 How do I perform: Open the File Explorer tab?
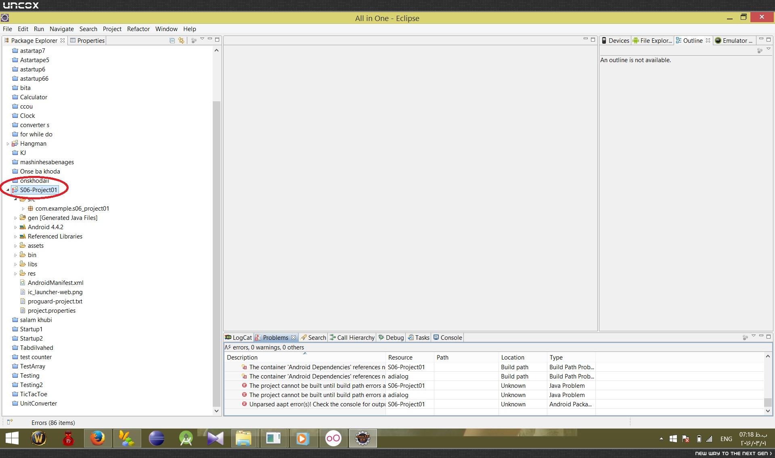[x=652, y=40]
